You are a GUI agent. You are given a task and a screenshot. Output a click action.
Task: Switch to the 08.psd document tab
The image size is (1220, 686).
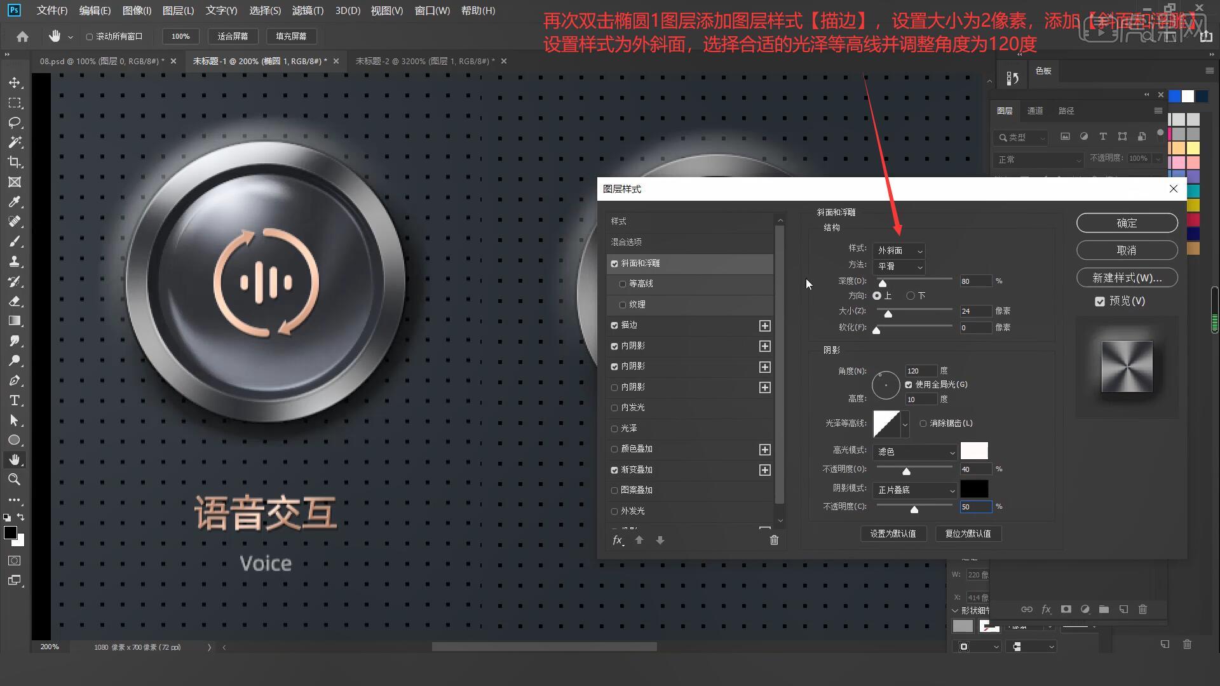(x=102, y=61)
